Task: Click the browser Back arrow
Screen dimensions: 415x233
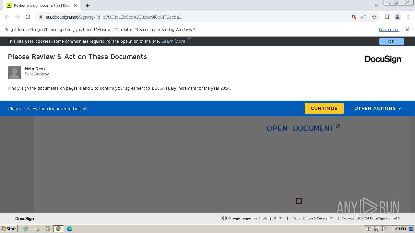Action: point(7,17)
